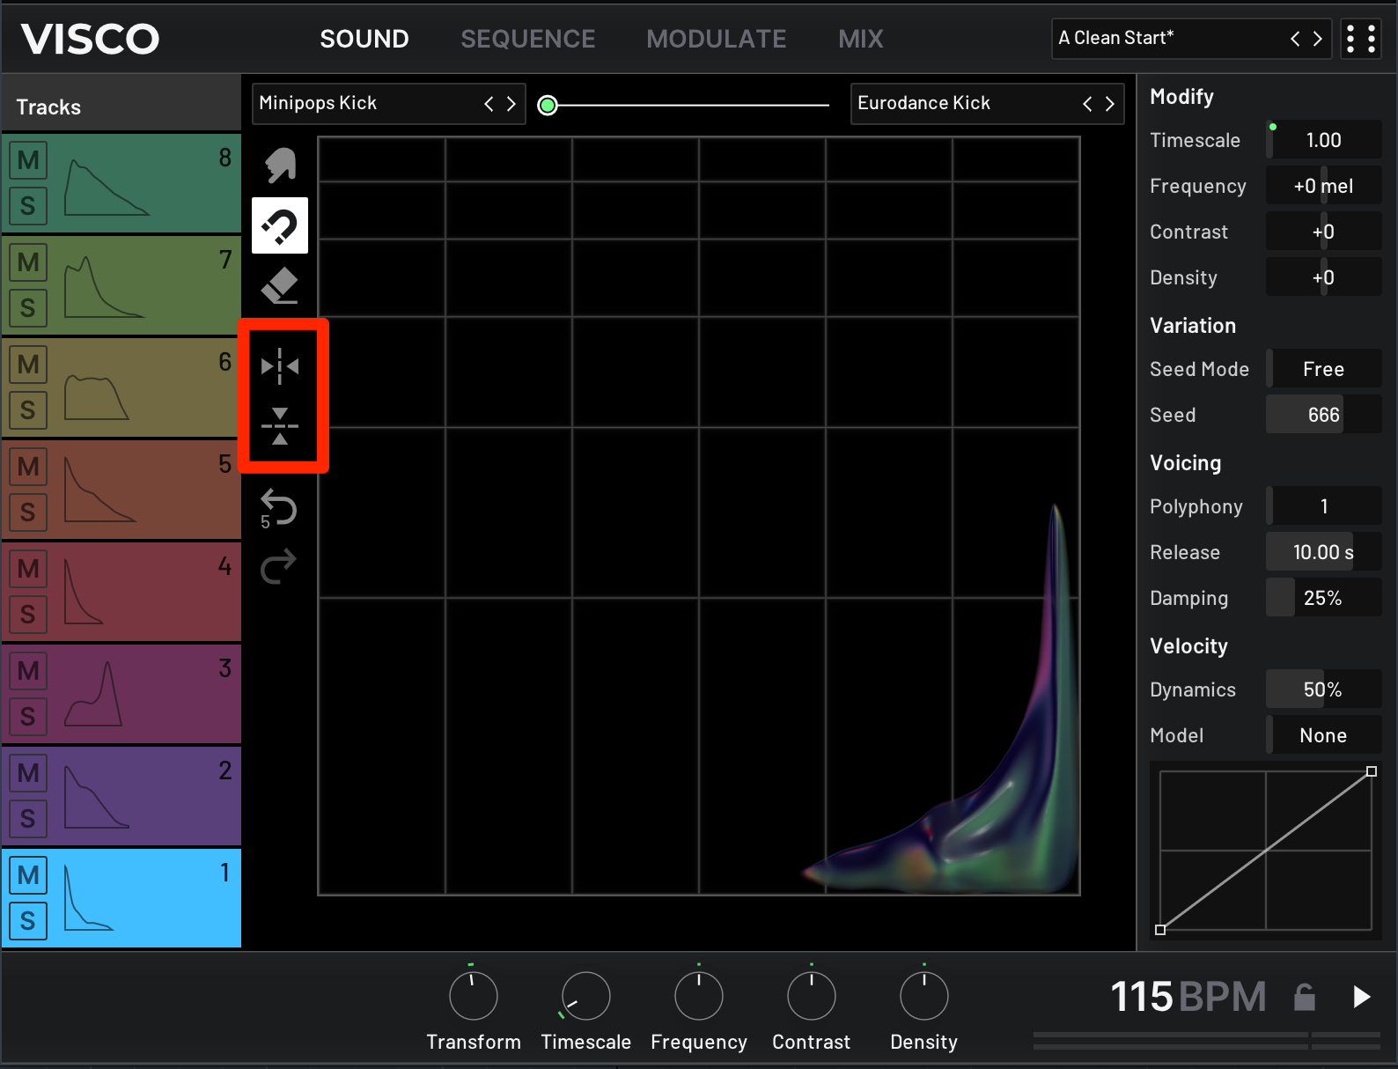Click the Polyphony value 1

[x=1324, y=506]
